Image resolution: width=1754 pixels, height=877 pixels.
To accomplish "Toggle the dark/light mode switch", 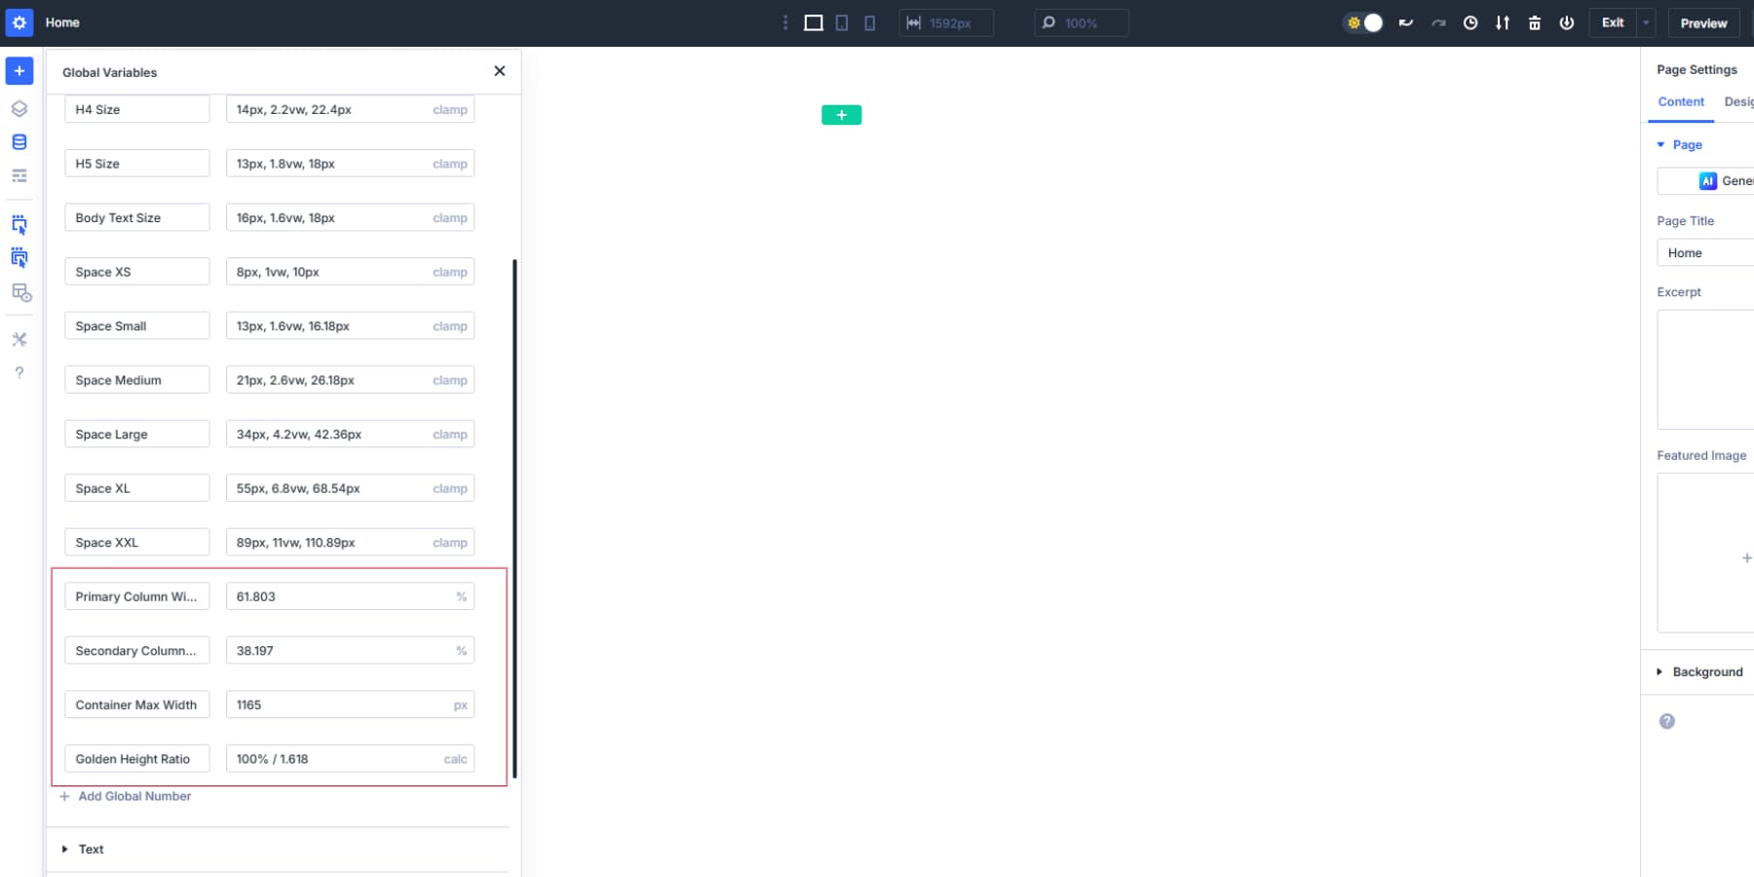I will point(1363,22).
